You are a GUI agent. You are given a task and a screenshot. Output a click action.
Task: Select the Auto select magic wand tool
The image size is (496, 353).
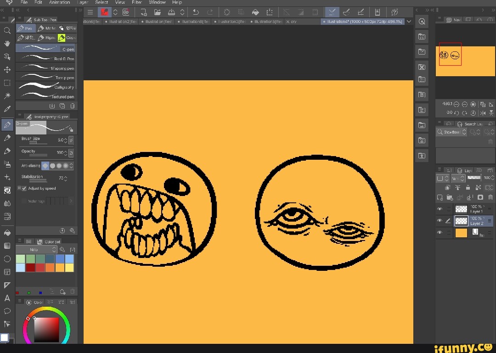7,96
